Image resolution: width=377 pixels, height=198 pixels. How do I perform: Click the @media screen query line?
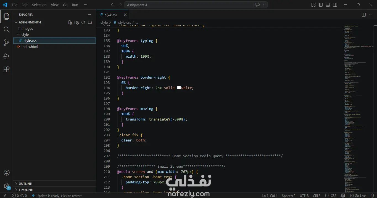pos(157,172)
